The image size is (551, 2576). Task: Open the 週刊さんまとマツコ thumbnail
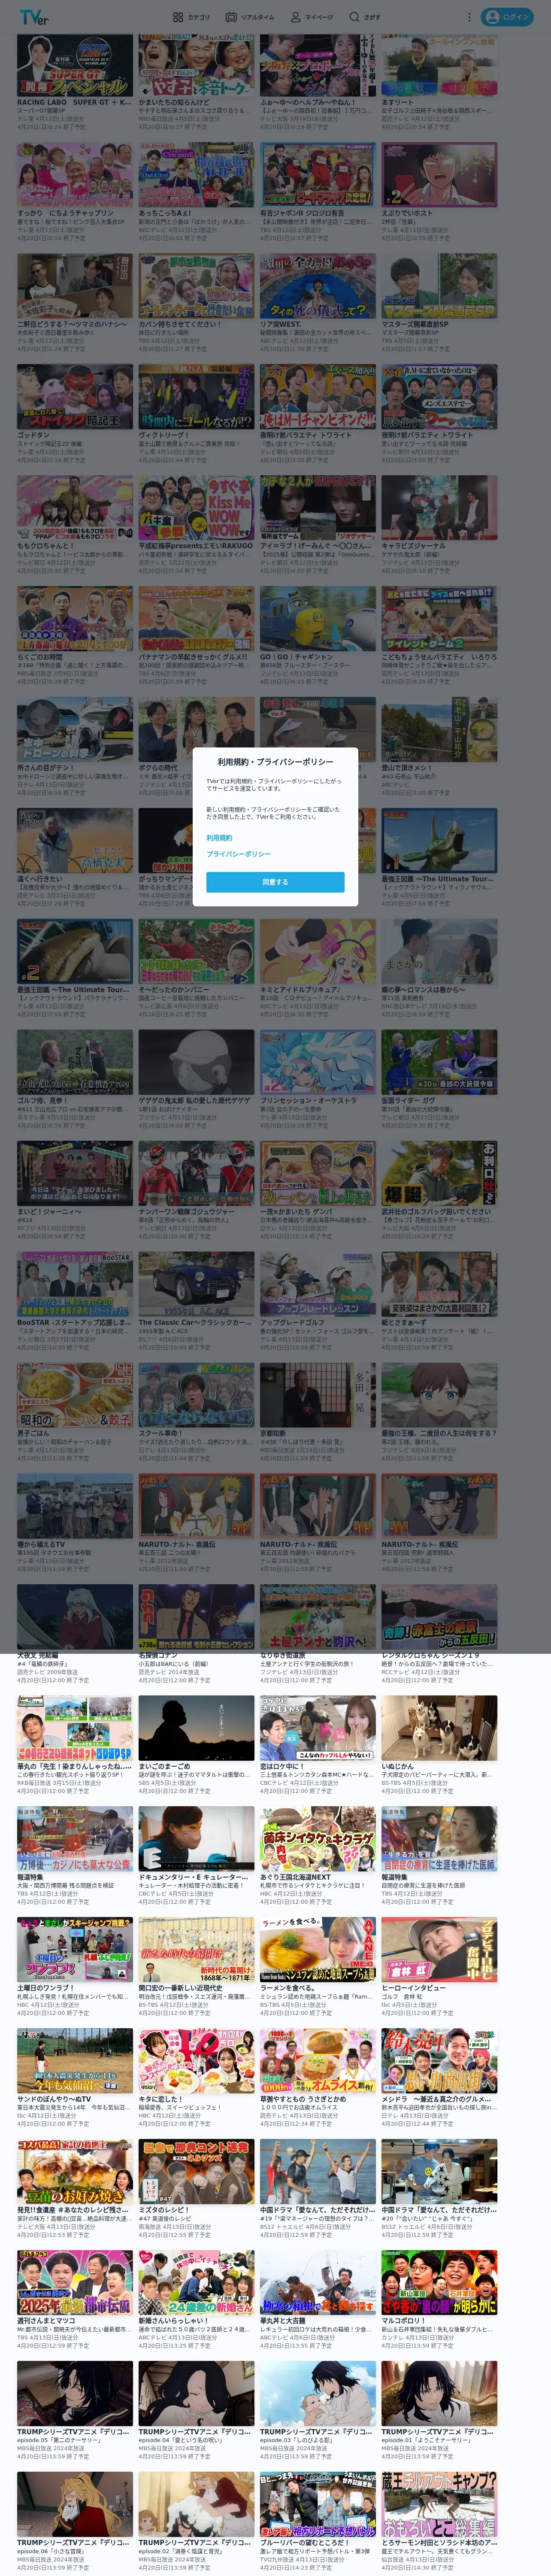tap(75, 2284)
